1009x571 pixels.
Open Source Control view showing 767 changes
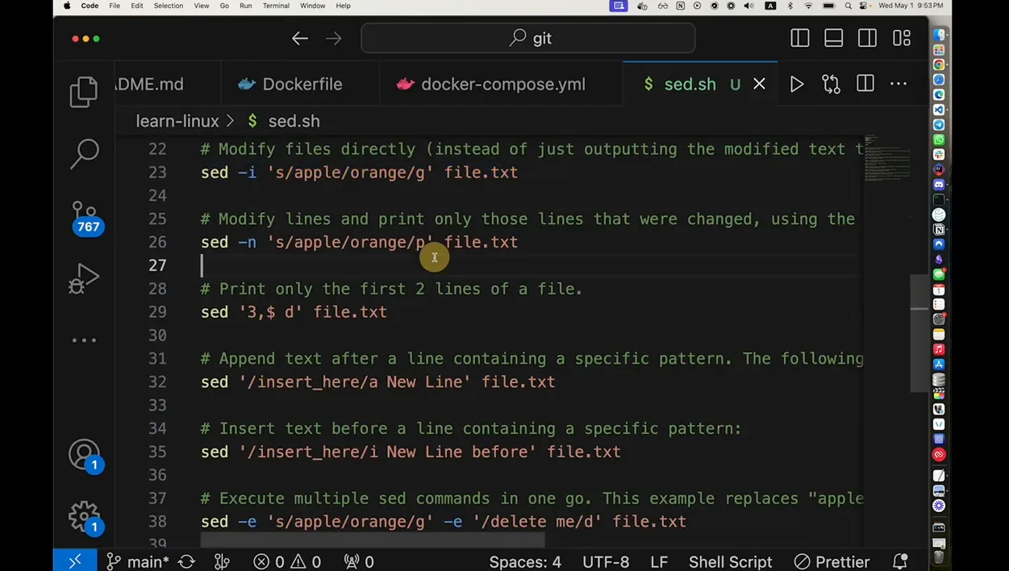(x=85, y=217)
